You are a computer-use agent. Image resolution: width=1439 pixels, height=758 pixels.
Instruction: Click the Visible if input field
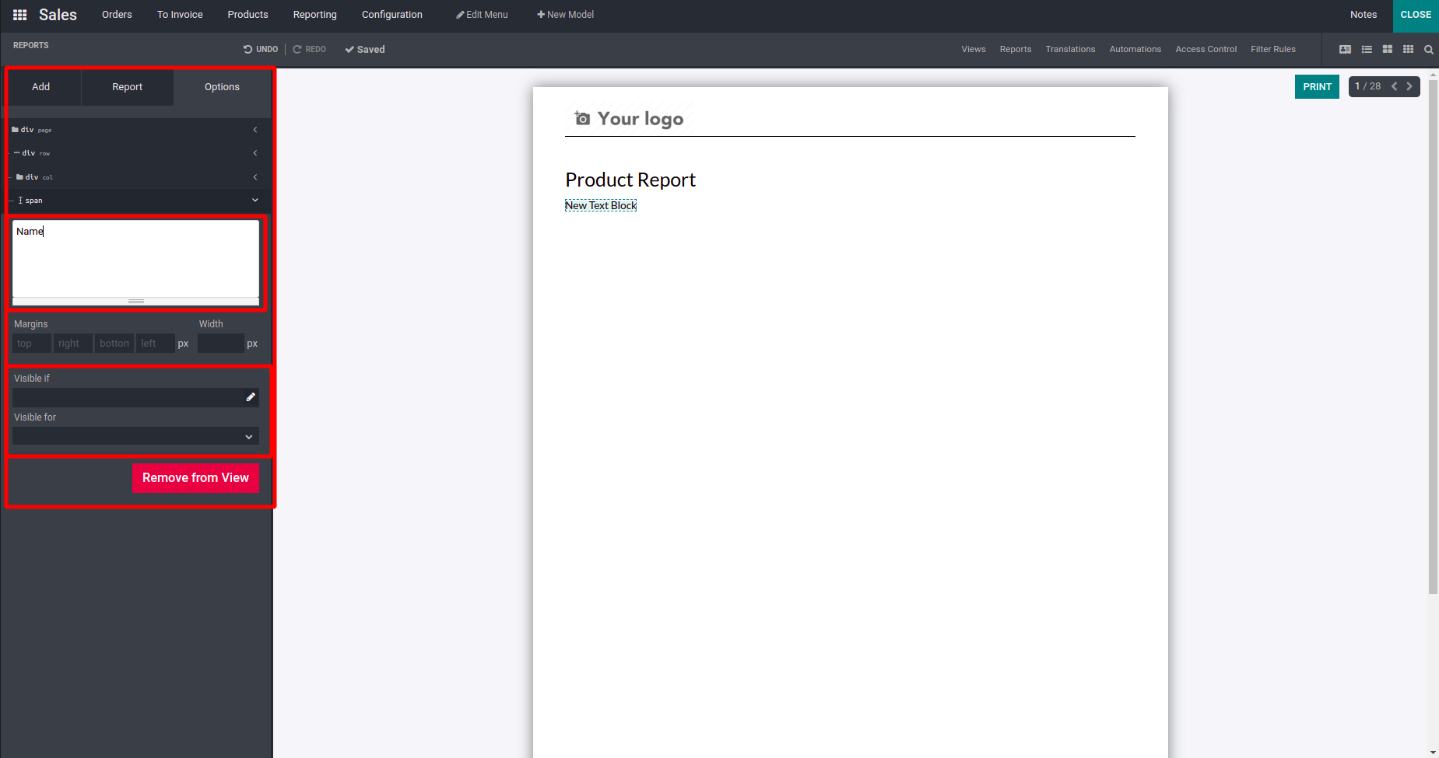tap(135, 397)
